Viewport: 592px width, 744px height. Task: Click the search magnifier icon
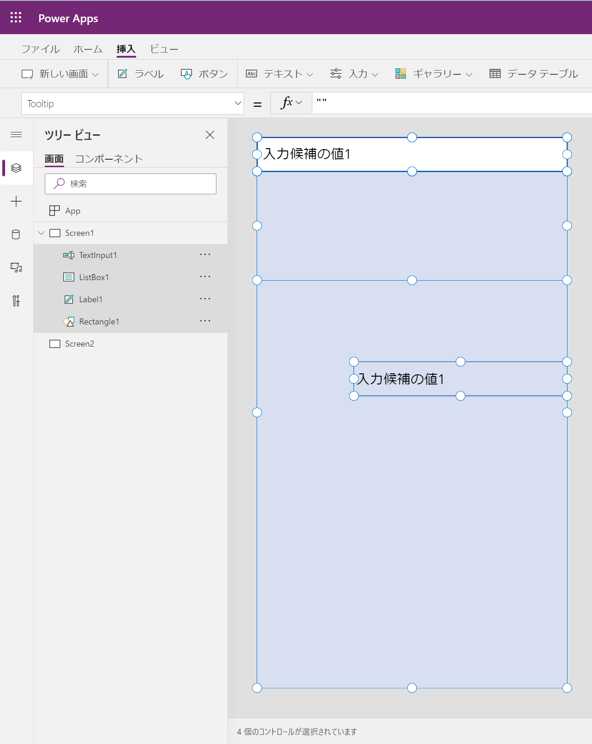click(x=59, y=184)
